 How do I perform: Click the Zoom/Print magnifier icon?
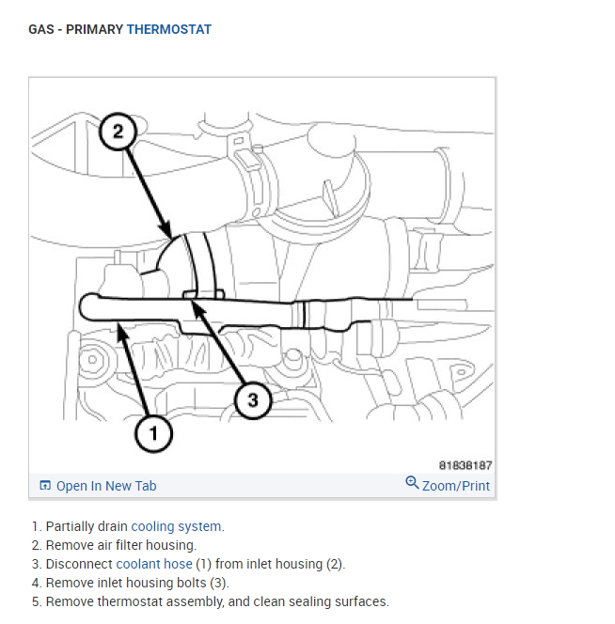click(412, 483)
